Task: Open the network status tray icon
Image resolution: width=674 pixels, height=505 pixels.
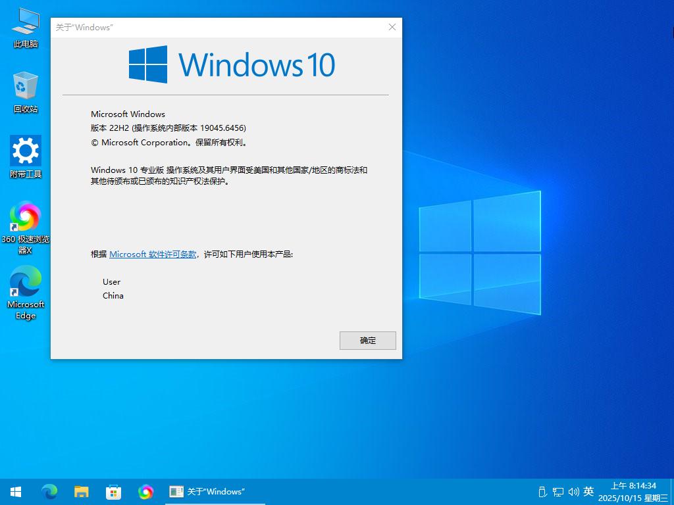Action: click(x=557, y=491)
